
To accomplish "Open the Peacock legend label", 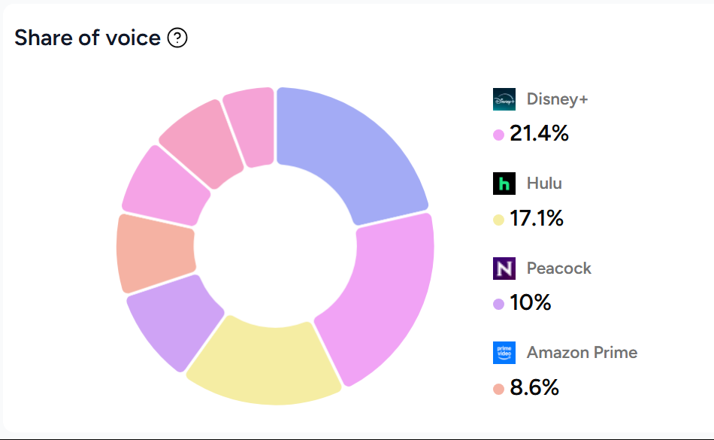I will tap(559, 269).
